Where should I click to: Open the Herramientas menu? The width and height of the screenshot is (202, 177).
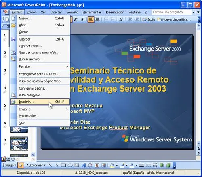click(92, 12)
